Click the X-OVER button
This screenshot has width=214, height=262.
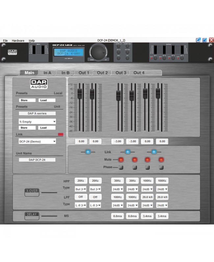point(32,192)
